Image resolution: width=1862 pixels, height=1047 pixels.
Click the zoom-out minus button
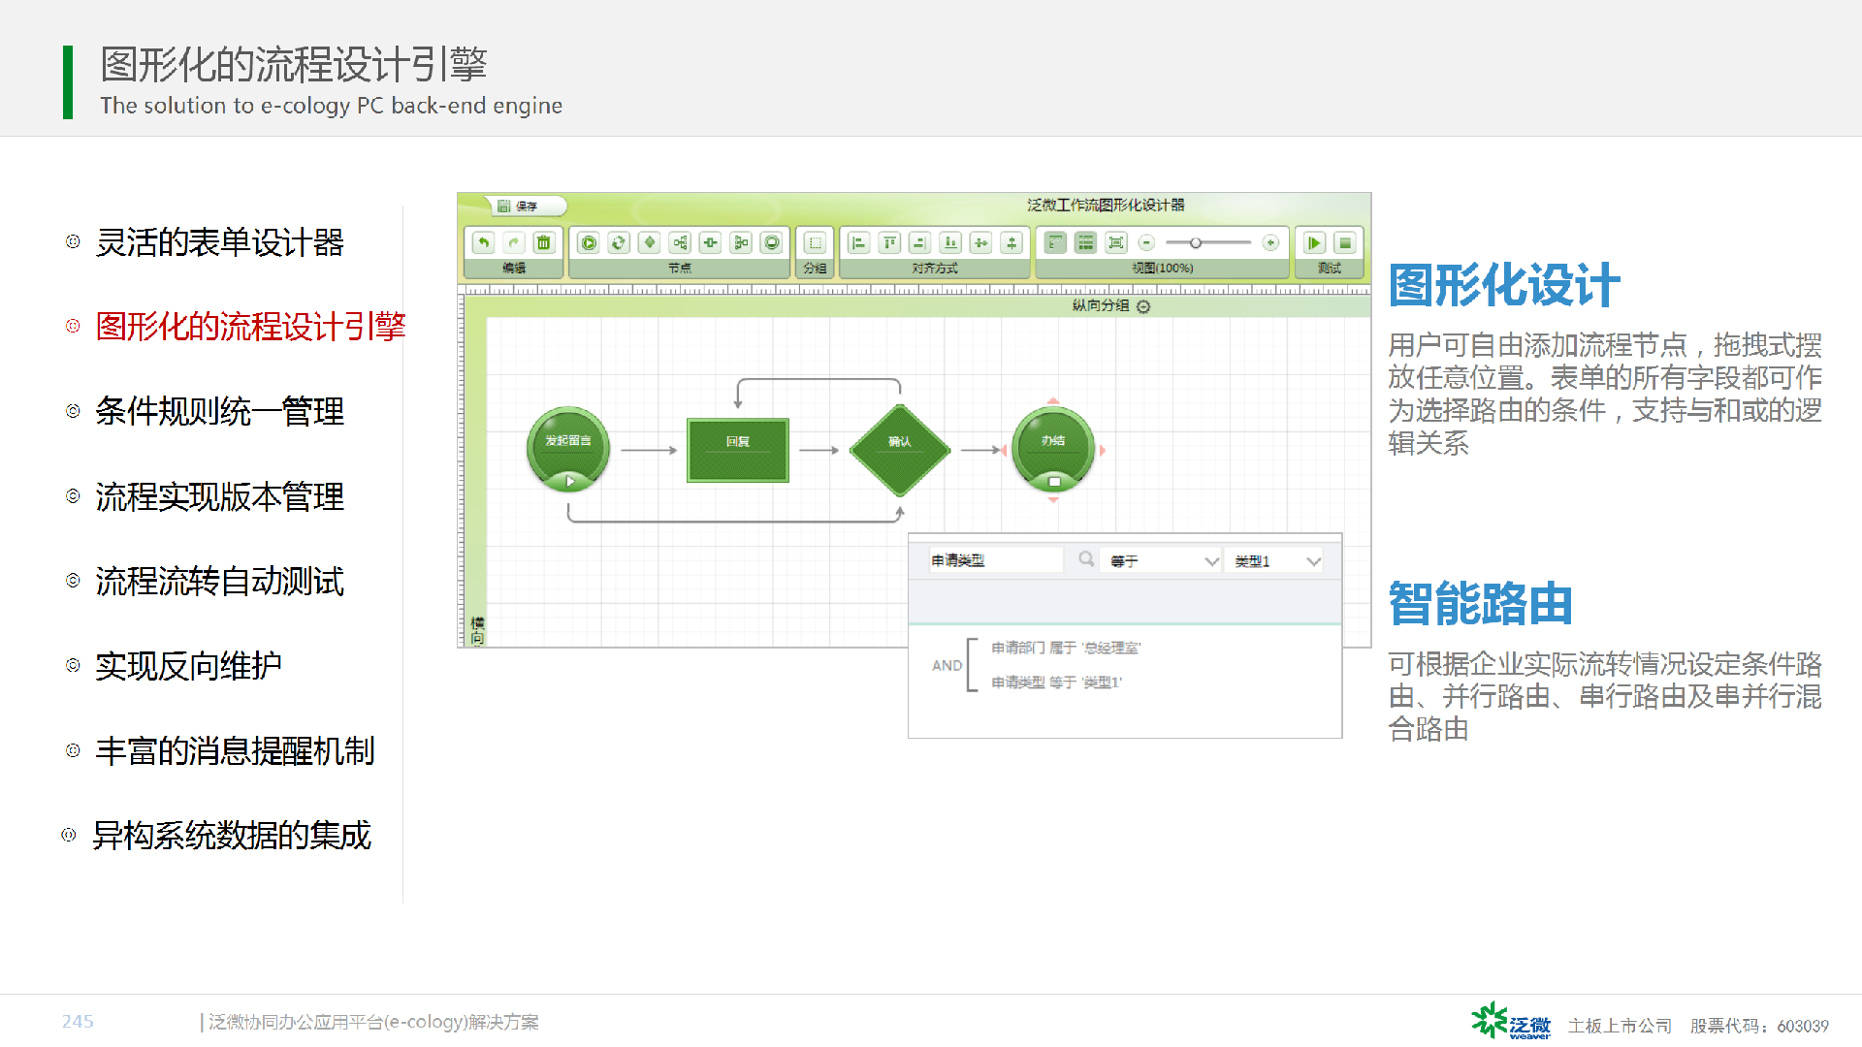[x=1146, y=242]
